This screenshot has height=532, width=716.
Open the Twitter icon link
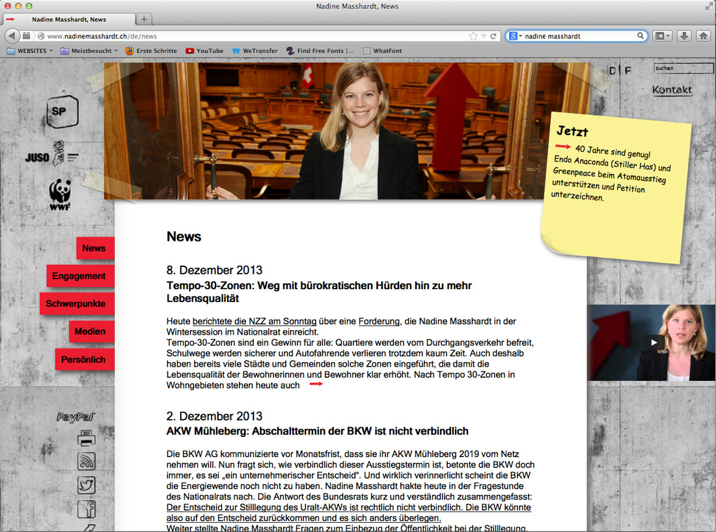click(87, 485)
